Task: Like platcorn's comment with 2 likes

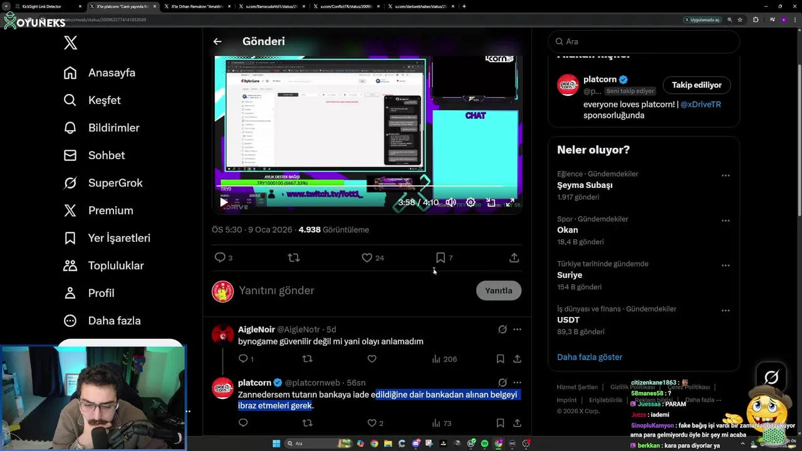Action: coord(375,423)
